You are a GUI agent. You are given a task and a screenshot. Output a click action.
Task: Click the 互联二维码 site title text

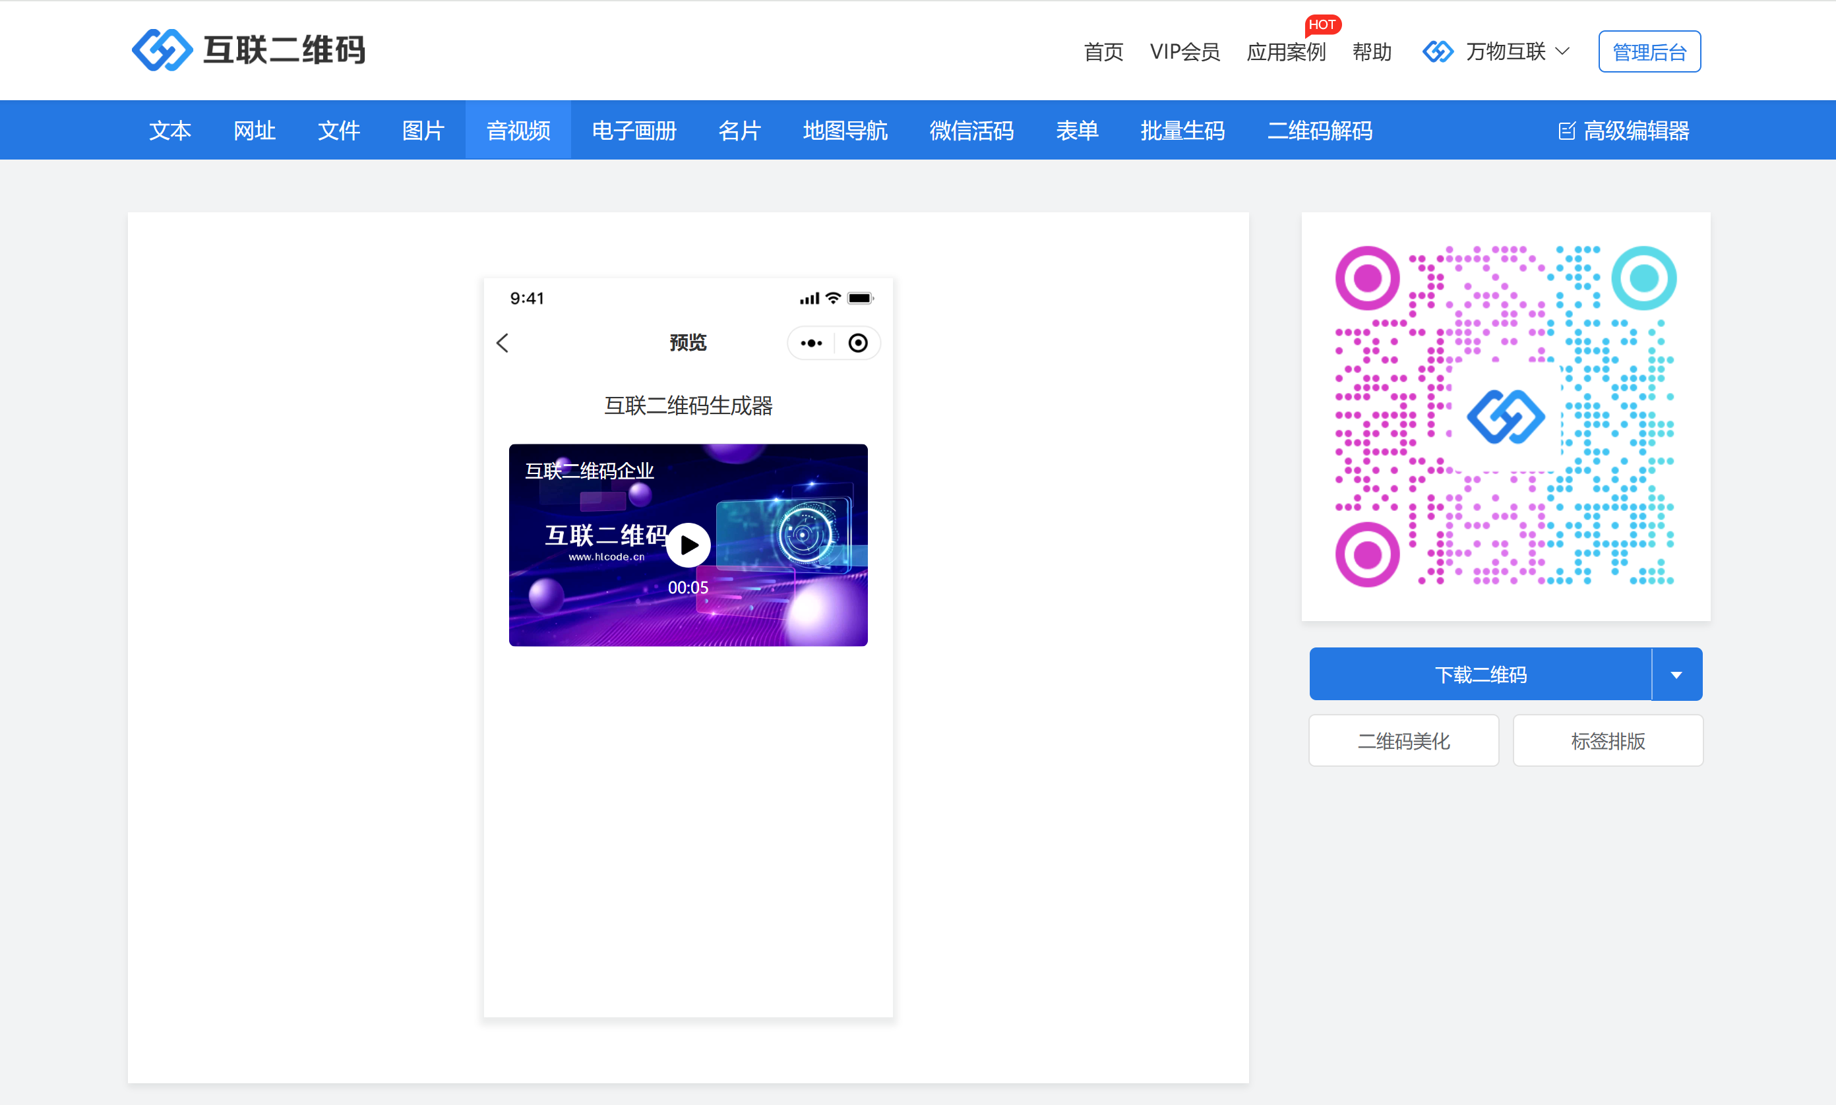point(284,51)
